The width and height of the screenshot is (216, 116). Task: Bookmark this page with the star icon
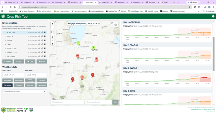[190, 7]
